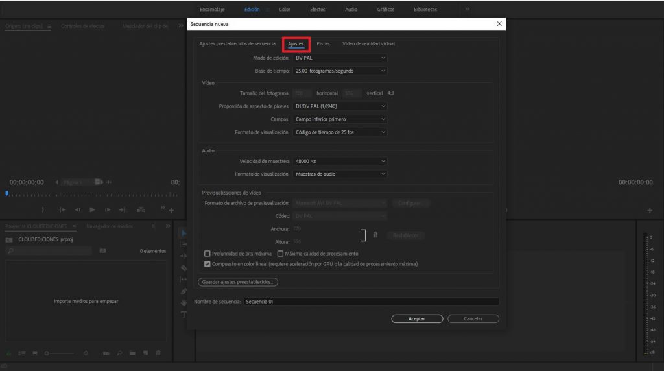Click the Cancelar button
664x371 pixels.
point(473,318)
